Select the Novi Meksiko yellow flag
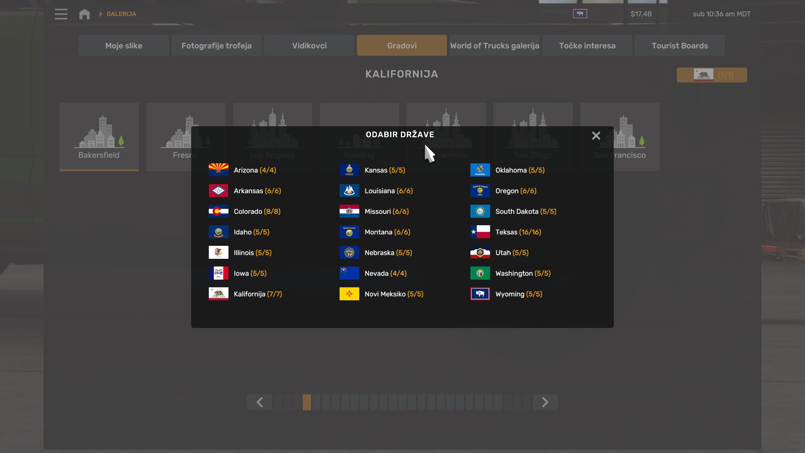This screenshot has width=805, height=453. coord(349,294)
